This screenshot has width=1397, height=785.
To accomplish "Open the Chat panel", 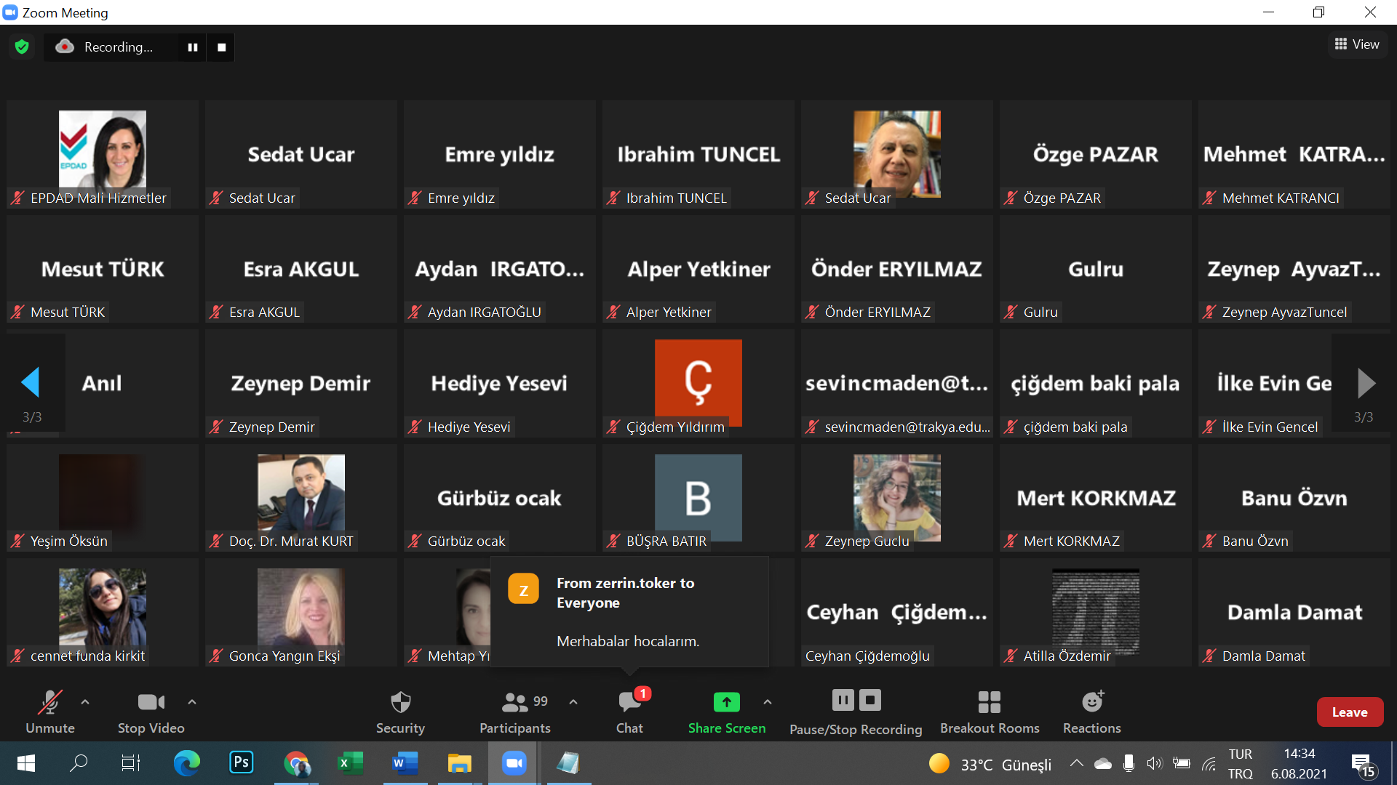I will 629,711.
